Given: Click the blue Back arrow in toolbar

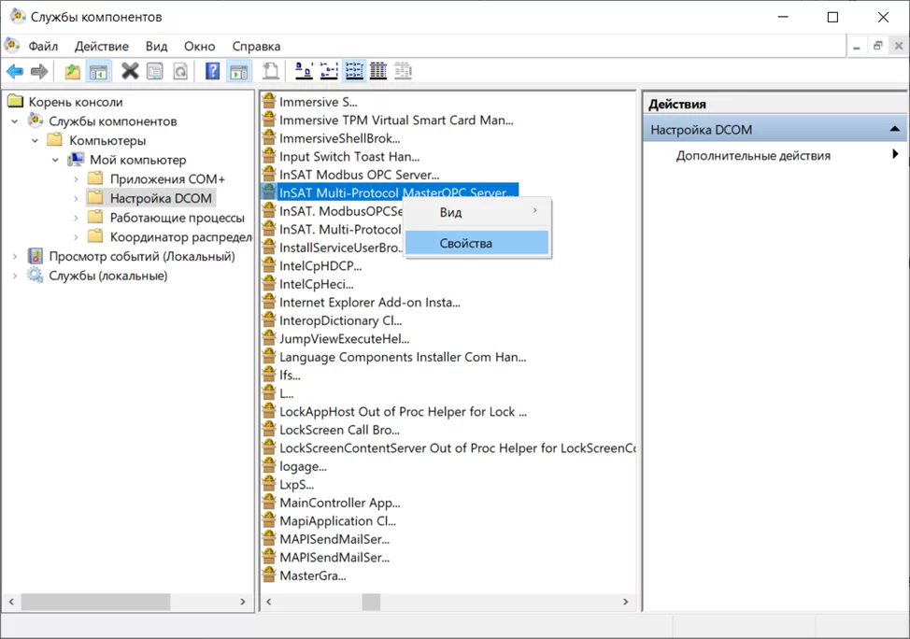Looking at the screenshot, I should (14, 72).
